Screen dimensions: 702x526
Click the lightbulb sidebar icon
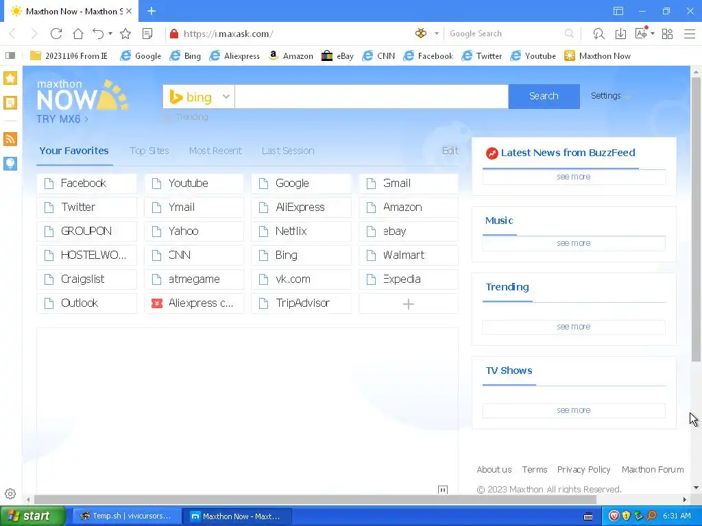(10, 163)
